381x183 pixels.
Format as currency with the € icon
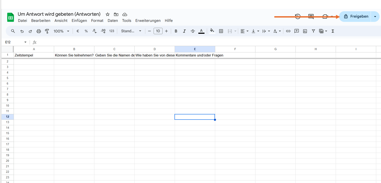tap(78, 31)
